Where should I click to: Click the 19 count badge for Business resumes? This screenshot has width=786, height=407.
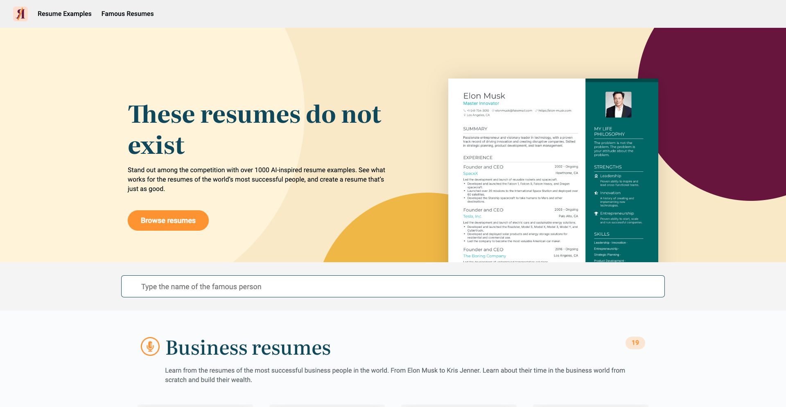[635, 343]
